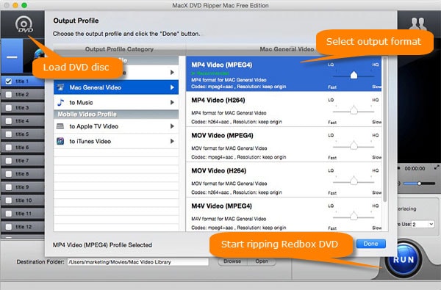Check the title 4 checkbox
Image resolution: width=441 pixels, height=290 pixels.
point(9,121)
